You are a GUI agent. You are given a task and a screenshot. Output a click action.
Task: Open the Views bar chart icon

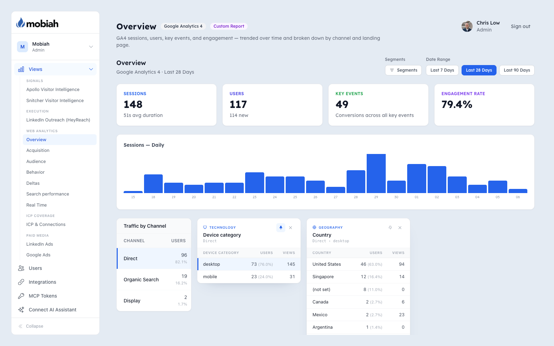21,69
